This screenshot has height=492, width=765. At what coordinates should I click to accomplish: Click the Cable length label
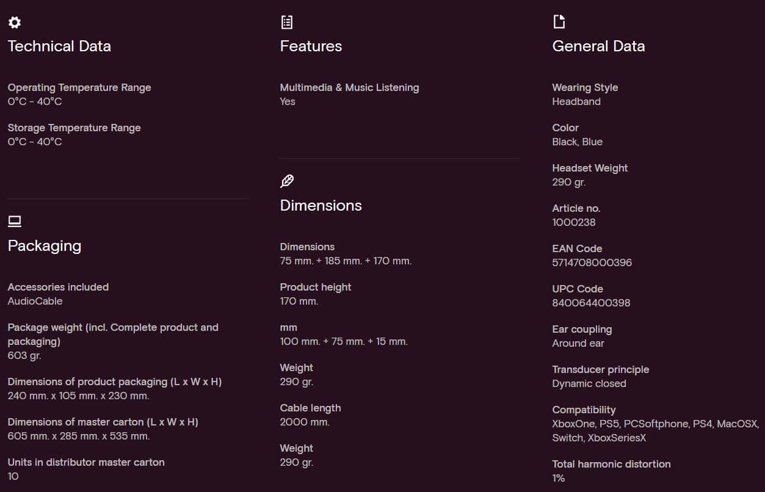(310, 408)
